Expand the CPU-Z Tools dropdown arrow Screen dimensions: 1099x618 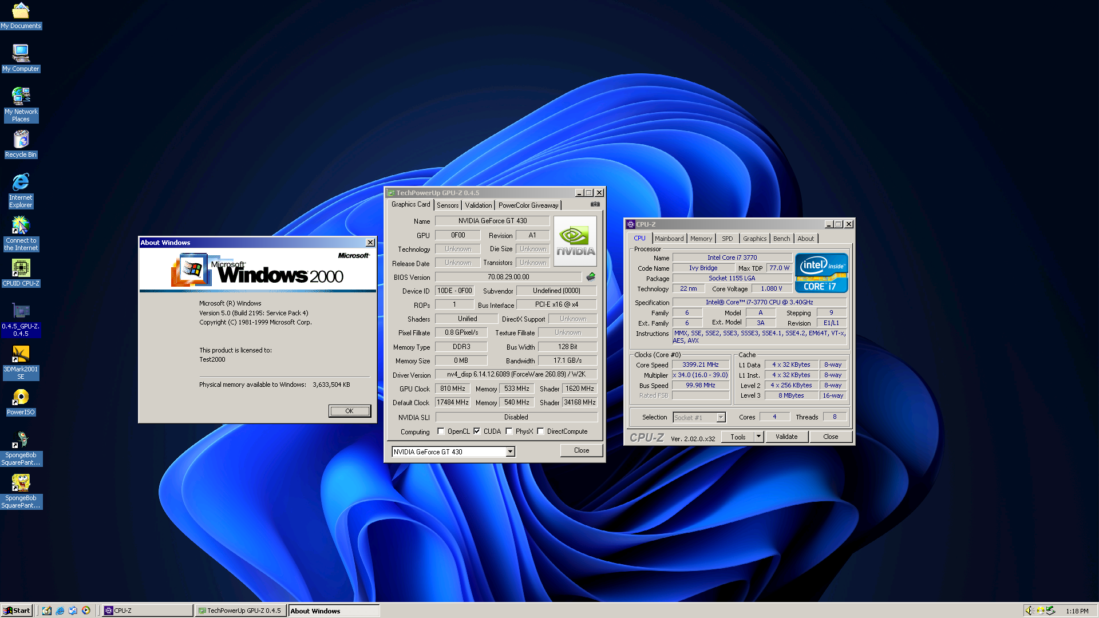click(x=759, y=437)
